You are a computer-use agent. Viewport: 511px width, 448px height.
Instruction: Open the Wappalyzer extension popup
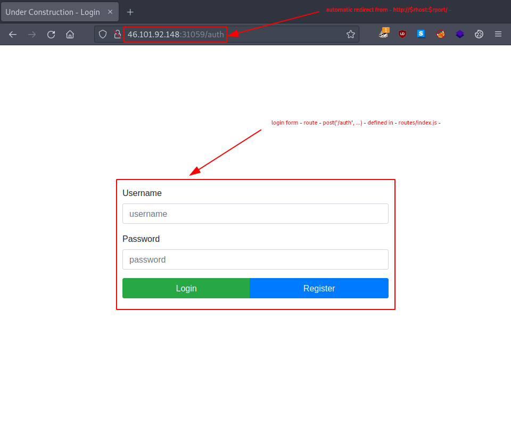pos(459,34)
